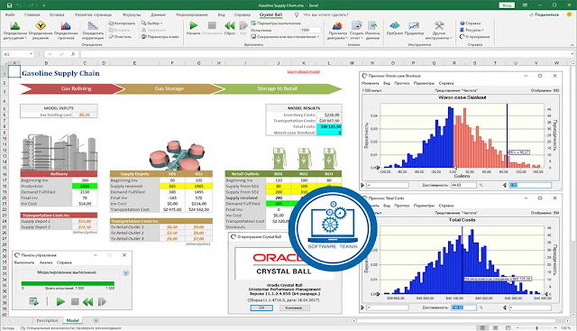
Task: Launch Предиктор tool
Action: pos(414,25)
